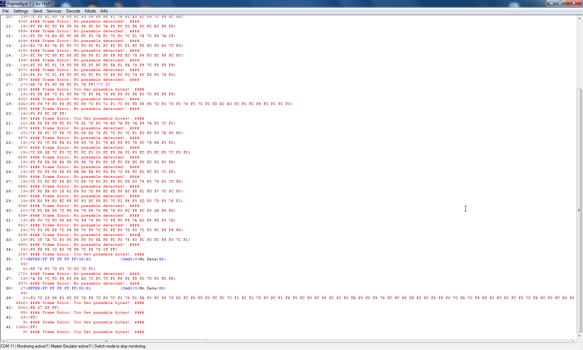Viewport: 583px width, 350px height.
Task: Click 'Monitoring active!!!' status text
Action: pos(33,346)
